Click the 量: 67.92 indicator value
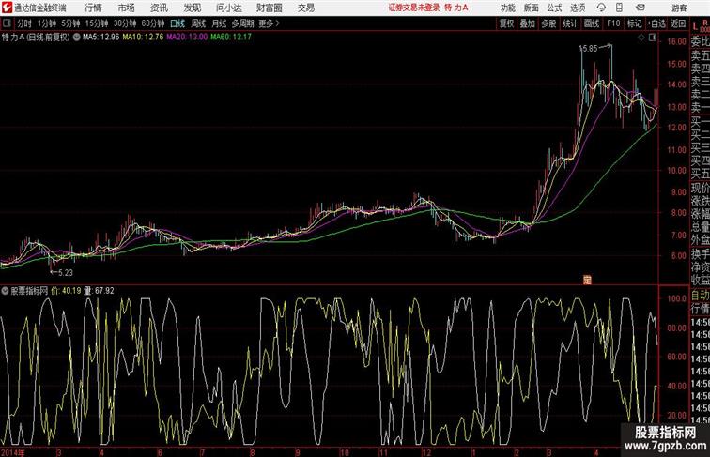Screen dimensions: 710x457 [x=100, y=291]
